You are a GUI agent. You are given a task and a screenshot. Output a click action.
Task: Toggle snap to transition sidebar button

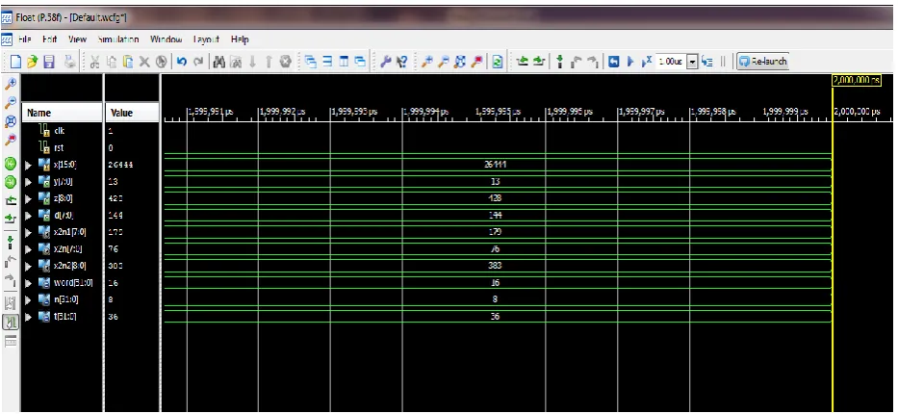point(10,323)
